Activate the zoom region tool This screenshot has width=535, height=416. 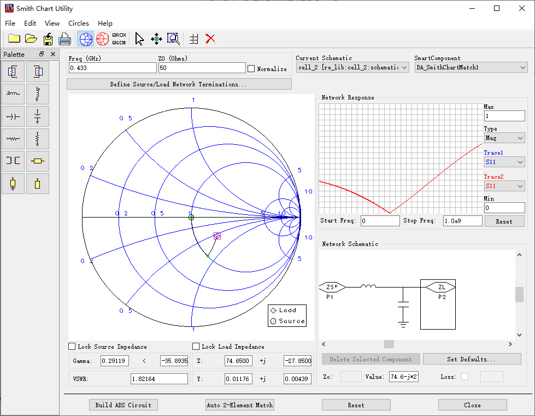(x=173, y=39)
